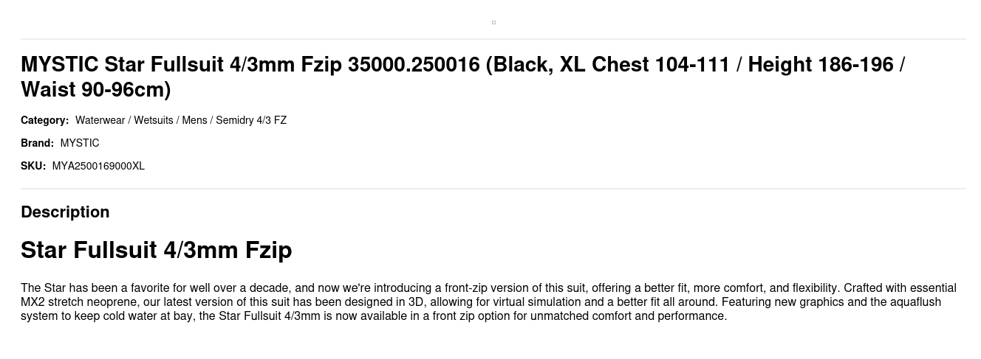The image size is (981, 359).
Task: Click the Description section heading
Action: point(65,212)
